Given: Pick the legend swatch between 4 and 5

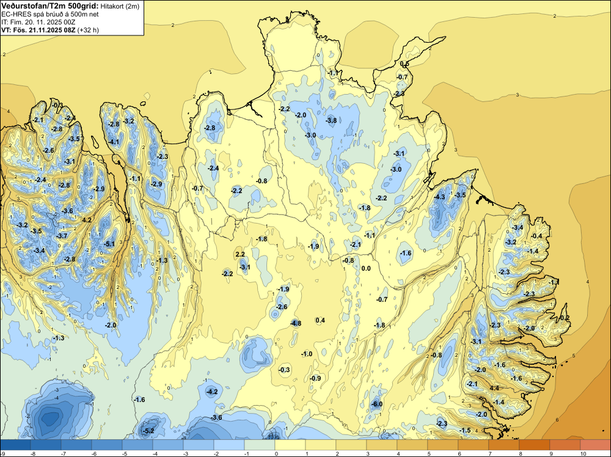Looking at the screenshot, I should coord(412,445).
